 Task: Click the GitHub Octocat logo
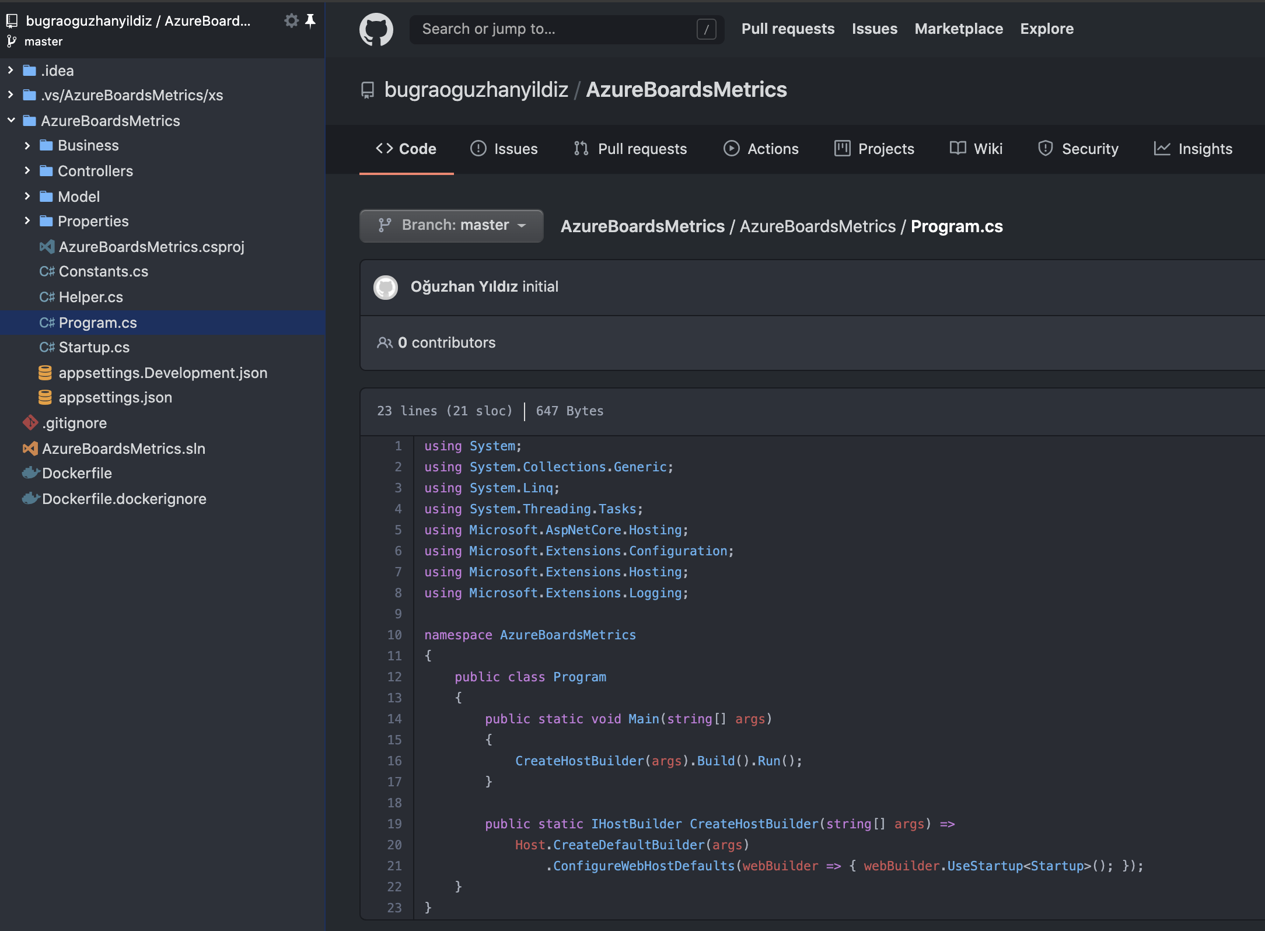[x=376, y=29]
